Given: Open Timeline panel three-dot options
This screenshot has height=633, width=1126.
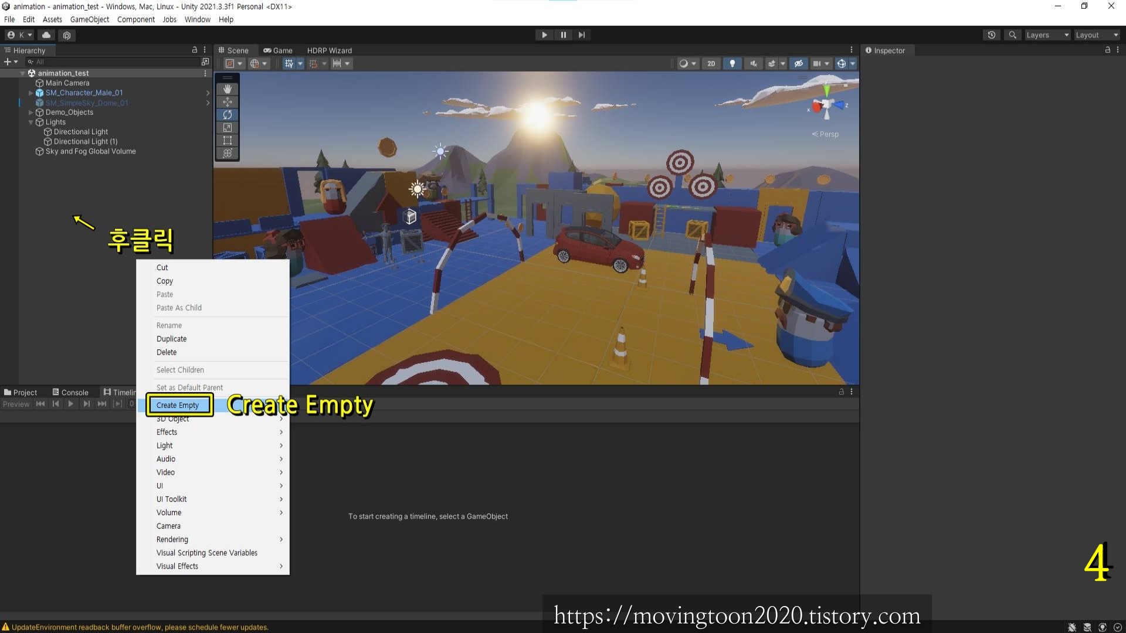Looking at the screenshot, I should point(852,392).
